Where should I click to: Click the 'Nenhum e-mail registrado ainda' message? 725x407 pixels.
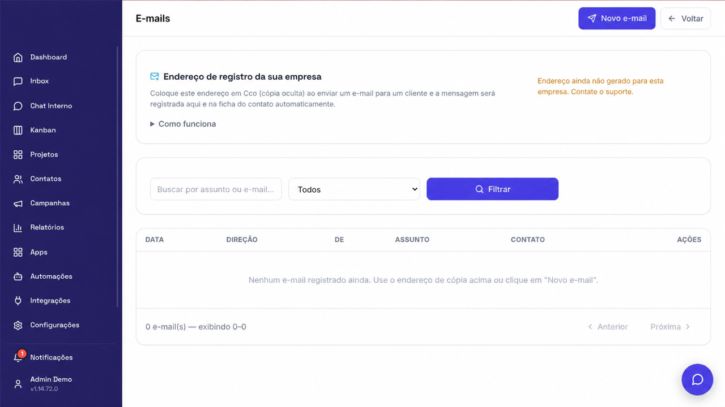[423, 280]
